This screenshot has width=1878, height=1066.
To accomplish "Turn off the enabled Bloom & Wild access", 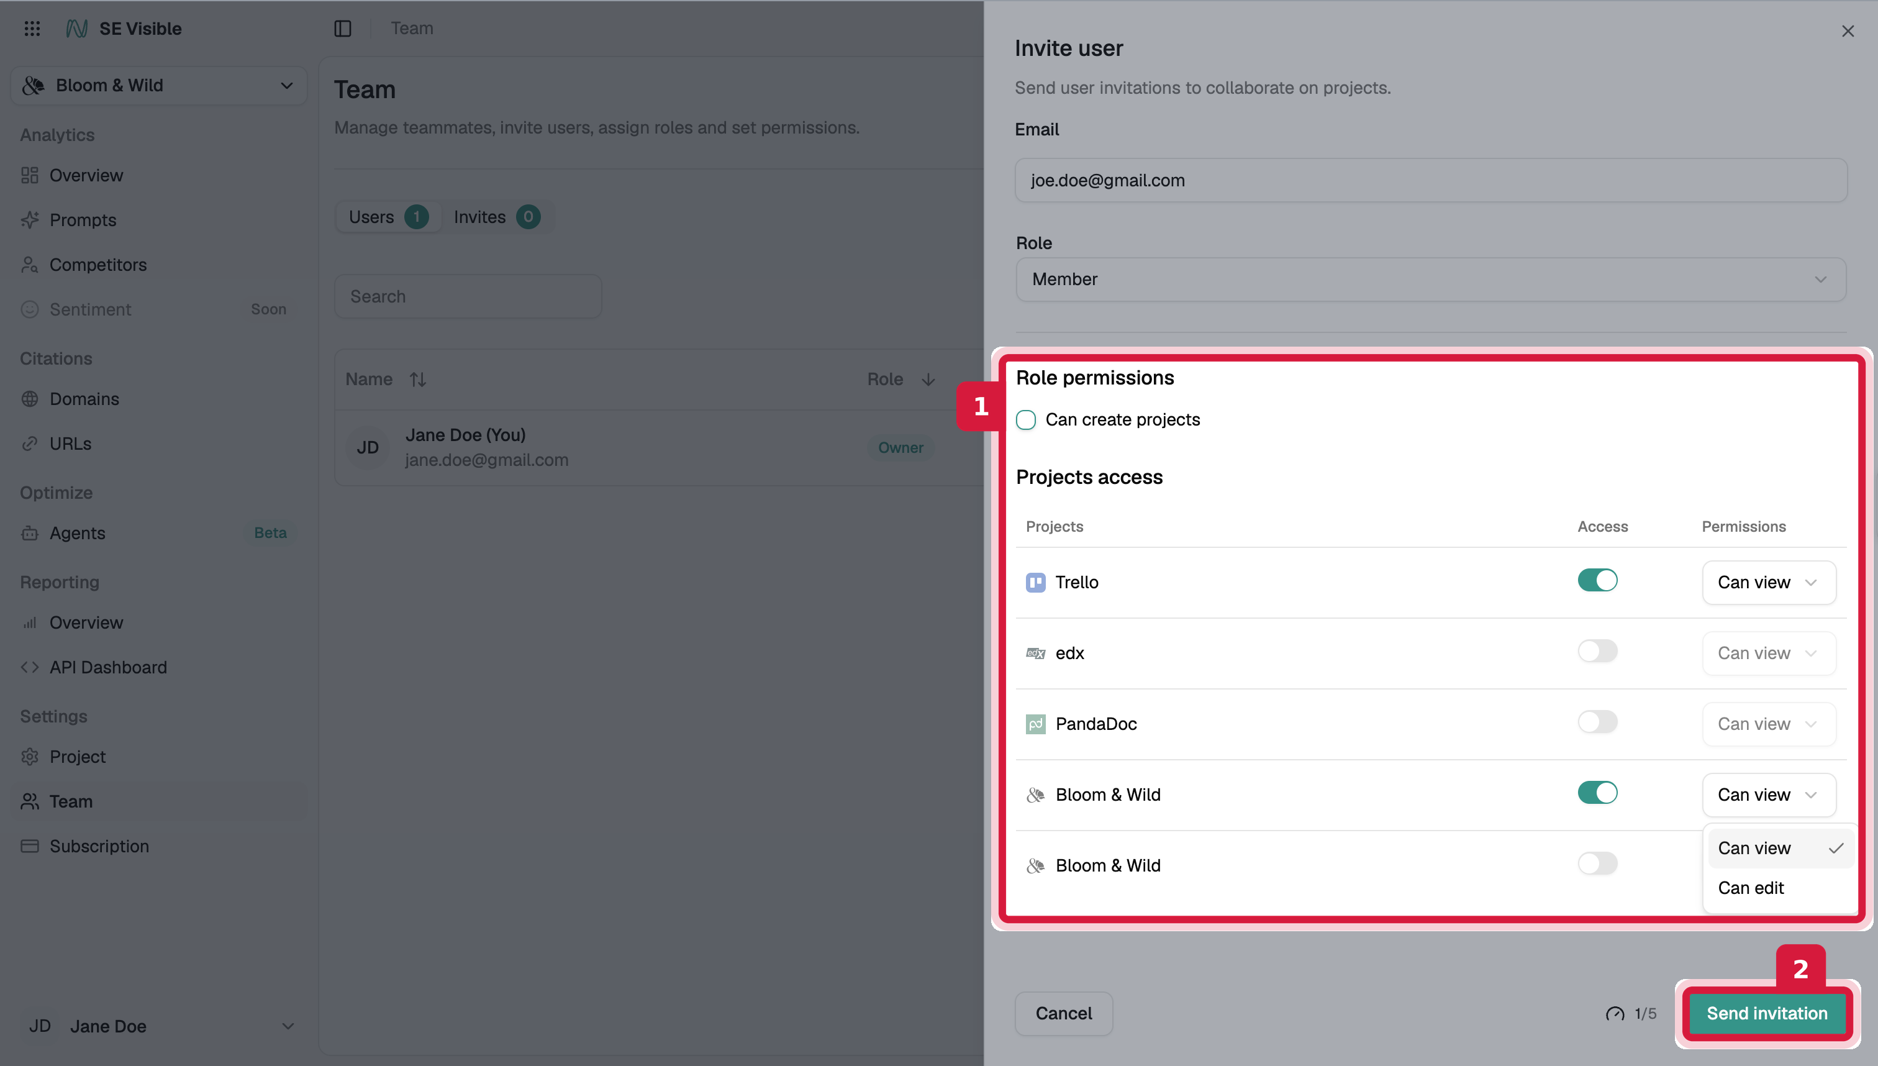I will point(1597,792).
